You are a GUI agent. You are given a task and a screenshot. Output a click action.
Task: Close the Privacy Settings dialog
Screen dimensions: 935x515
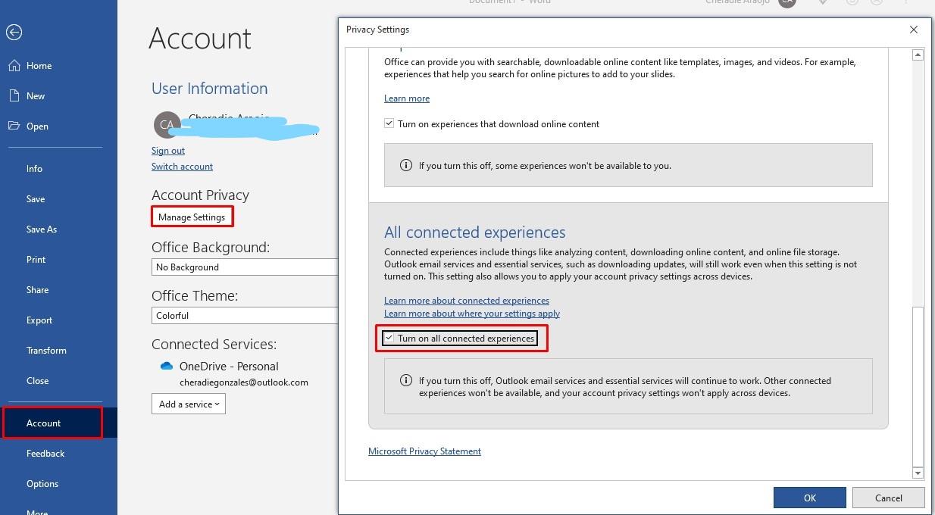tap(913, 30)
